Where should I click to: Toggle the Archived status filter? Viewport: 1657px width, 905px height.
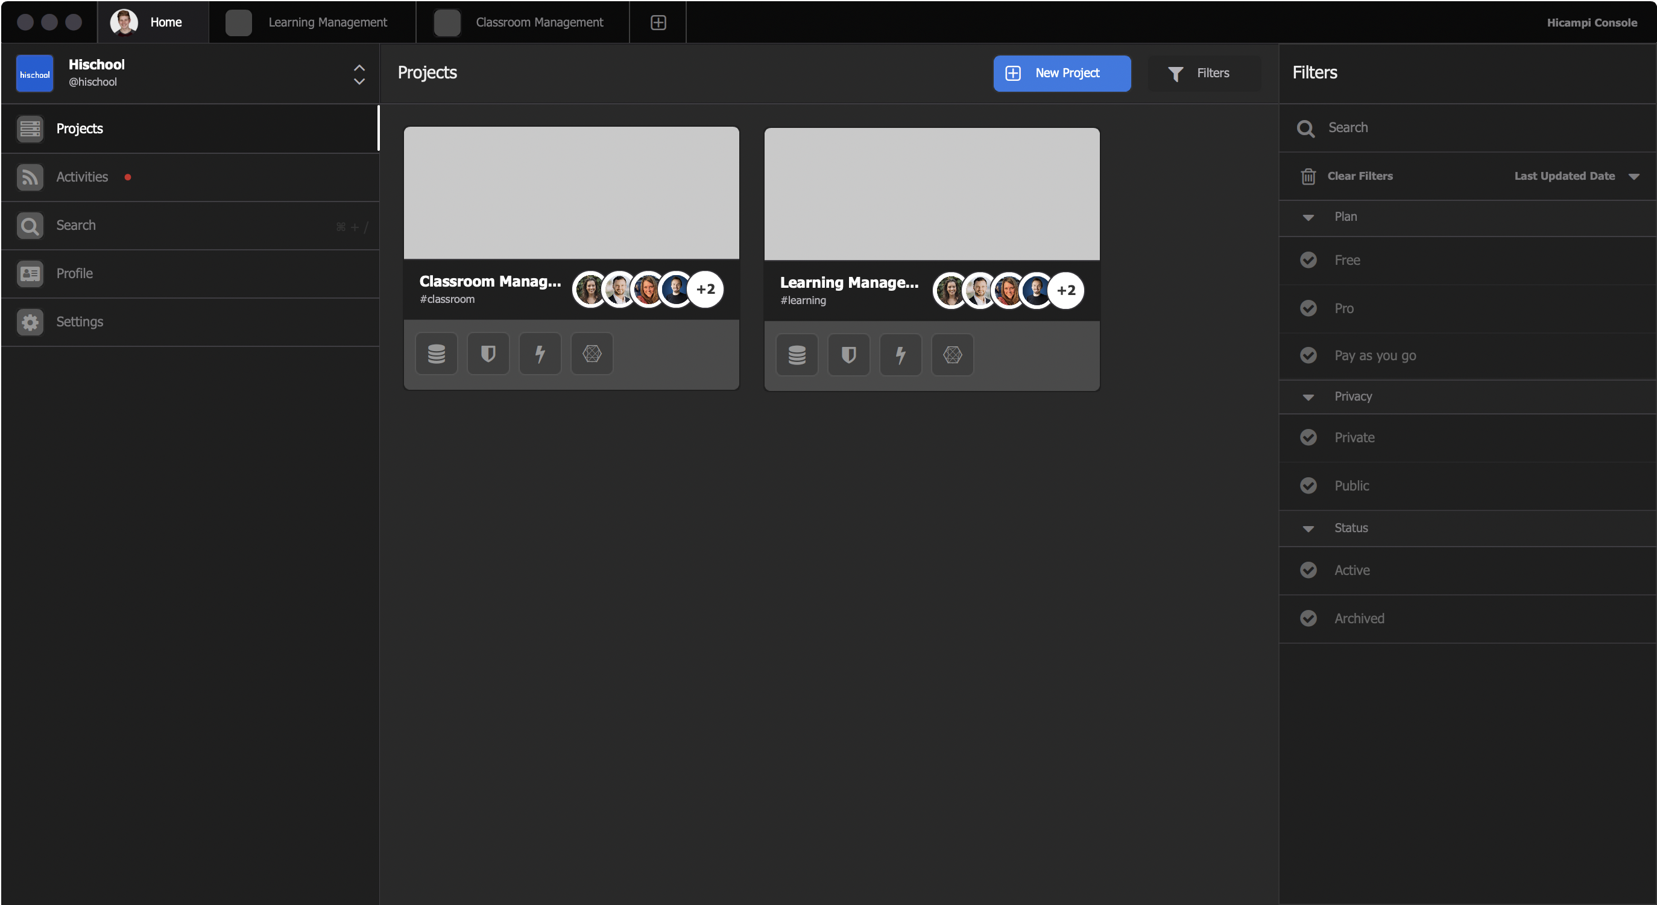click(x=1308, y=618)
